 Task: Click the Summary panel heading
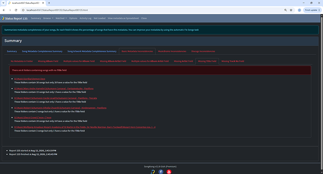(13, 41)
